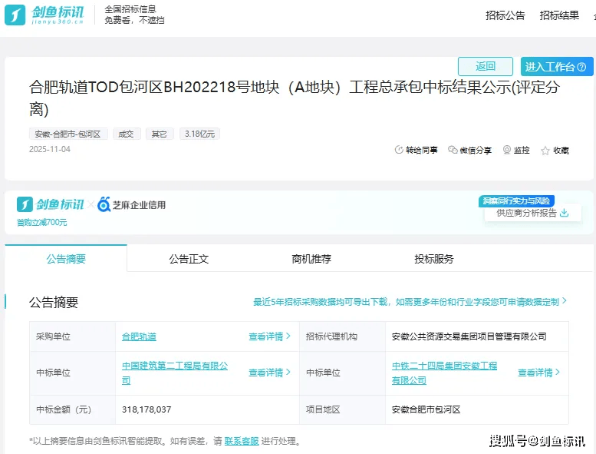
Task: Open the 投标服务 tab
Action: point(434,259)
